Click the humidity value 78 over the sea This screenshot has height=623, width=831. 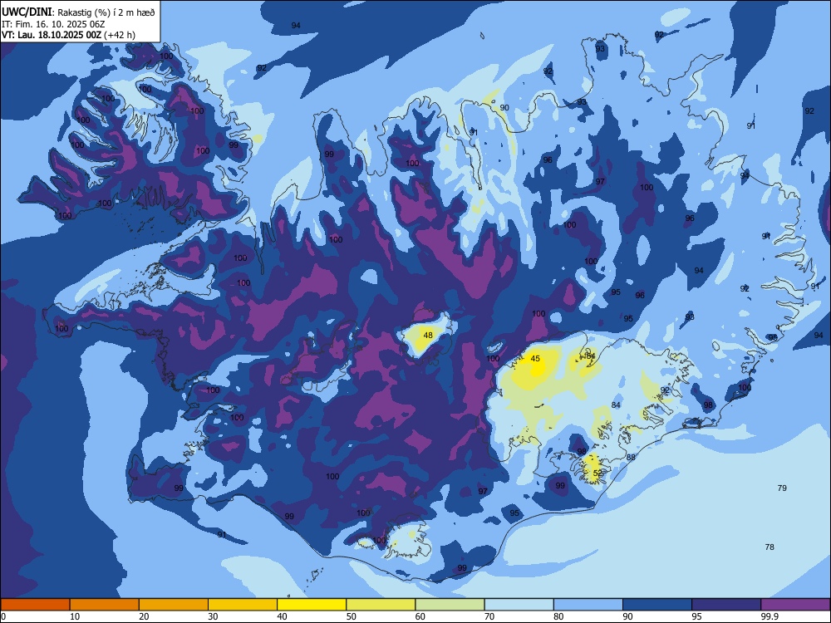coord(770,547)
